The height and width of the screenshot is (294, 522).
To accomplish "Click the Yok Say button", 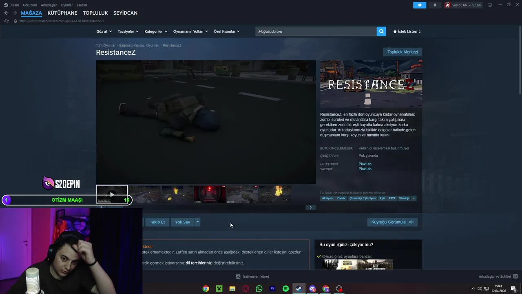I will click(x=183, y=222).
